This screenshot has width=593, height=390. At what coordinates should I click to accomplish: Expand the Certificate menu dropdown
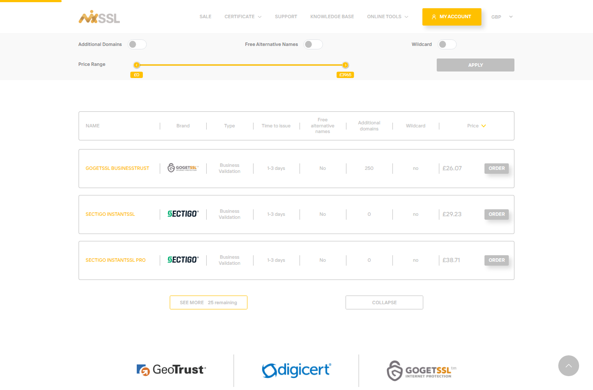click(243, 17)
